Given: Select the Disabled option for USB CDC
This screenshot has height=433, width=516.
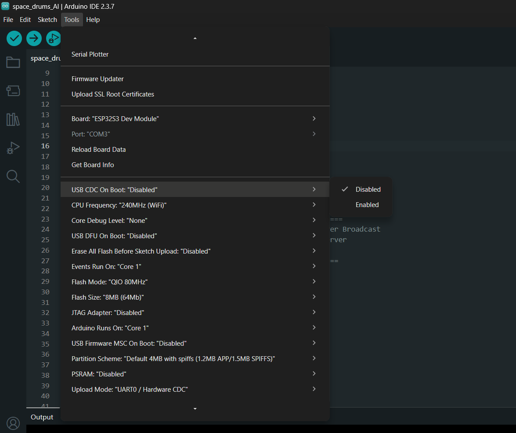Looking at the screenshot, I should point(361,190).
